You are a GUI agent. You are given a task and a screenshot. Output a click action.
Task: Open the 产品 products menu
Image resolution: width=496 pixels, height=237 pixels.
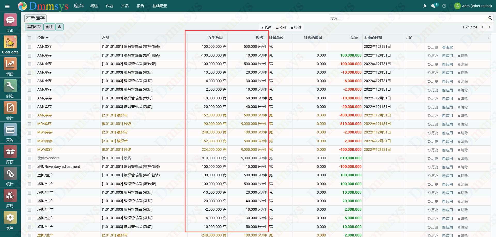click(125, 6)
